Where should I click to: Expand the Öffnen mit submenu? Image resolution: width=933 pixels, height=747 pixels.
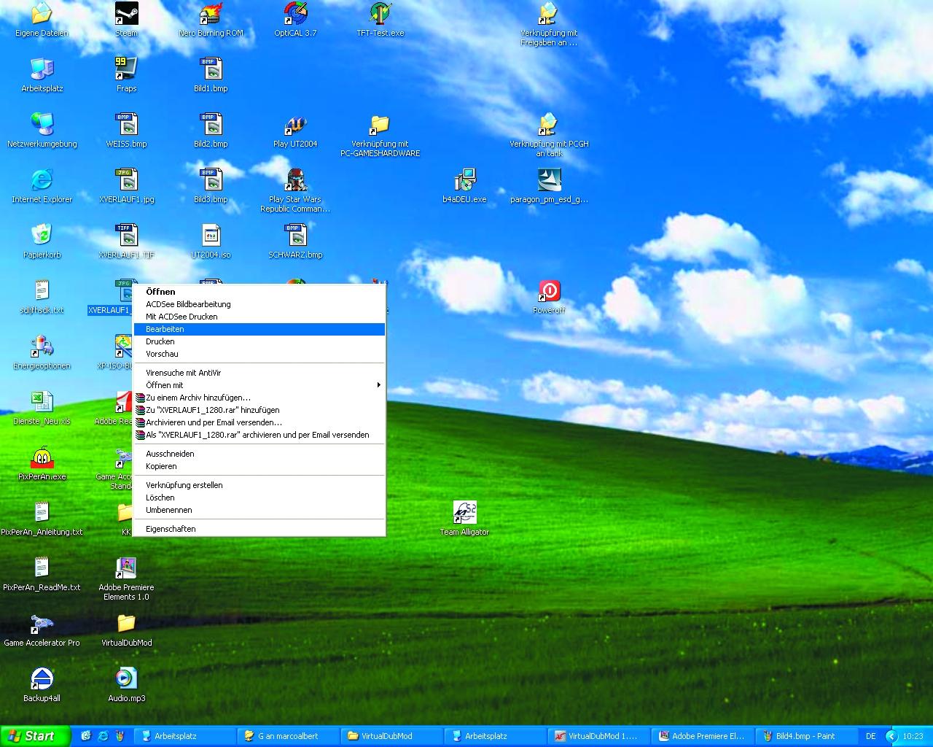(259, 385)
